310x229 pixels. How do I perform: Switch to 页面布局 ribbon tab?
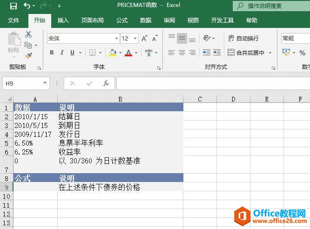coord(92,20)
